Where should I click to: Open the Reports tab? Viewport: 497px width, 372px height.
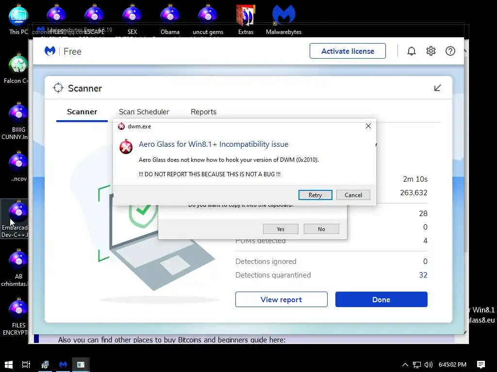(x=203, y=112)
